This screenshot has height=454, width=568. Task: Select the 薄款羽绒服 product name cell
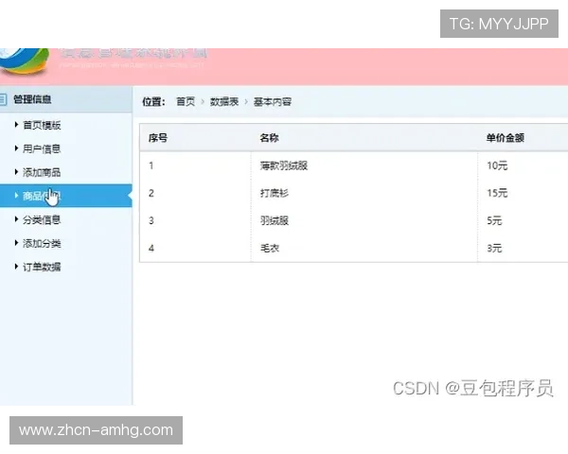coord(284,166)
